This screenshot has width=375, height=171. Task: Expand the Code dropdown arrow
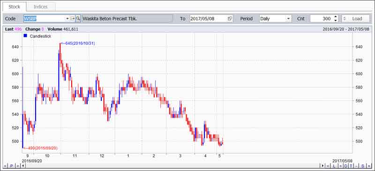click(x=67, y=18)
